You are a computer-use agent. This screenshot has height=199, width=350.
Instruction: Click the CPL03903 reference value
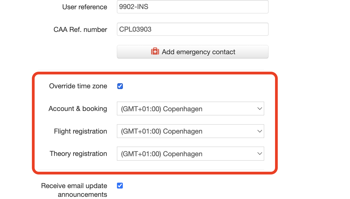pyautogui.click(x=135, y=29)
